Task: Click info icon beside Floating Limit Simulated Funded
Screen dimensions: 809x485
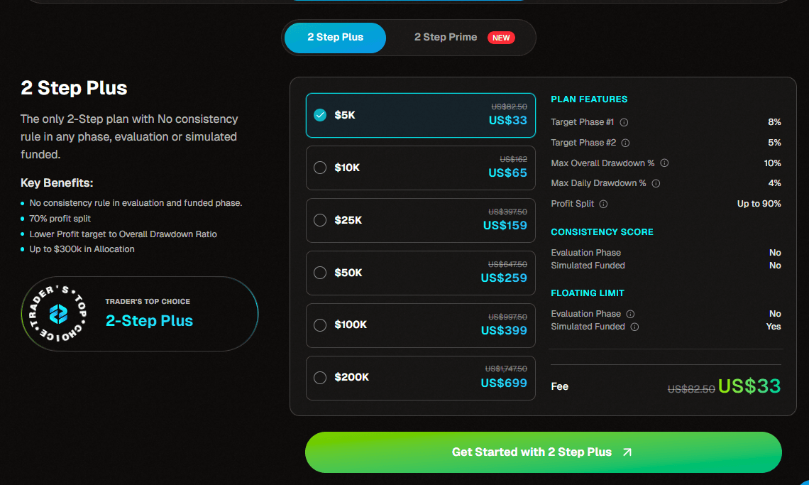Action: (634, 327)
